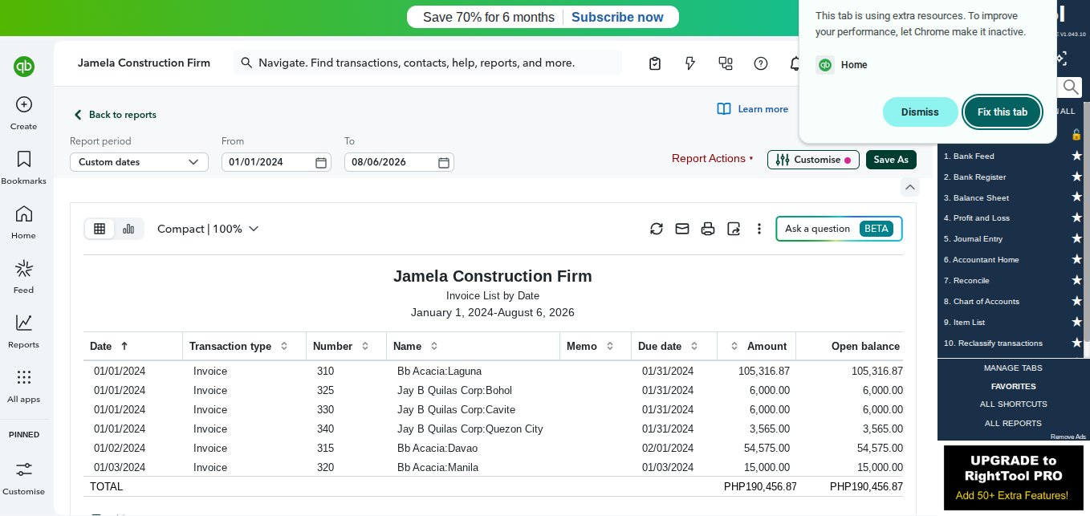1090x516 pixels.
Task: Click the Customise report button
Action: coord(813,160)
